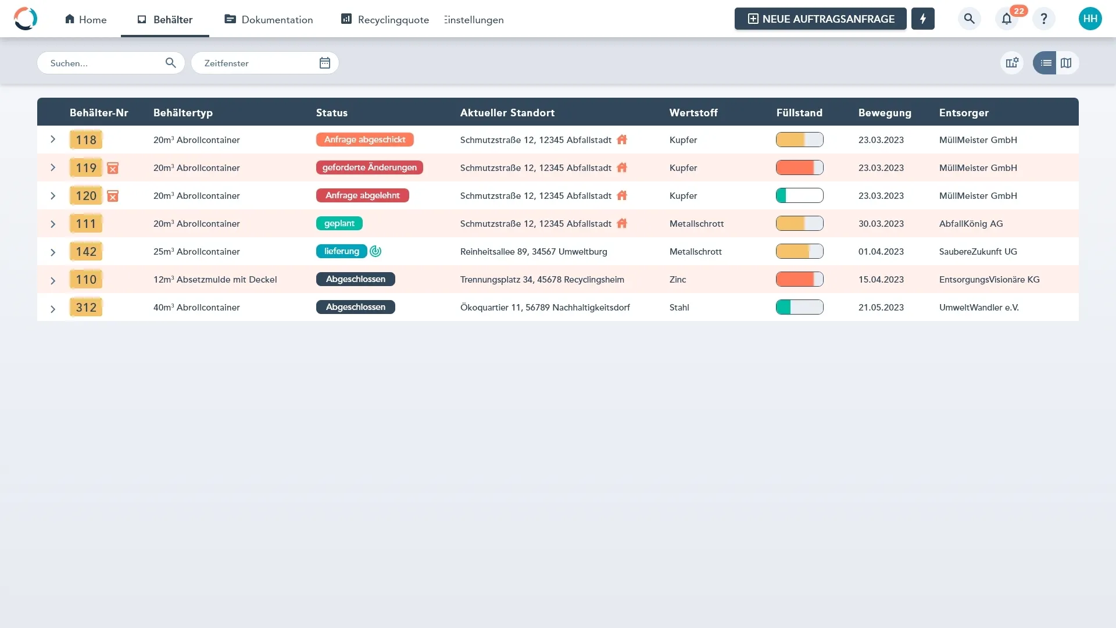This screenshot has width=1116, height=628.
Task: Open the HH user avatar menu
Action: point(1090,19)
